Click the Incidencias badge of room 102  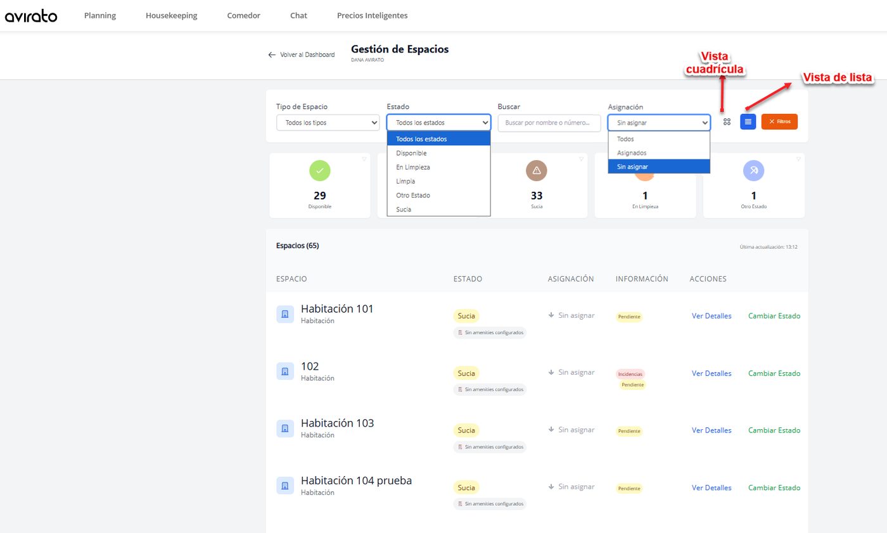tap(630, 374)
